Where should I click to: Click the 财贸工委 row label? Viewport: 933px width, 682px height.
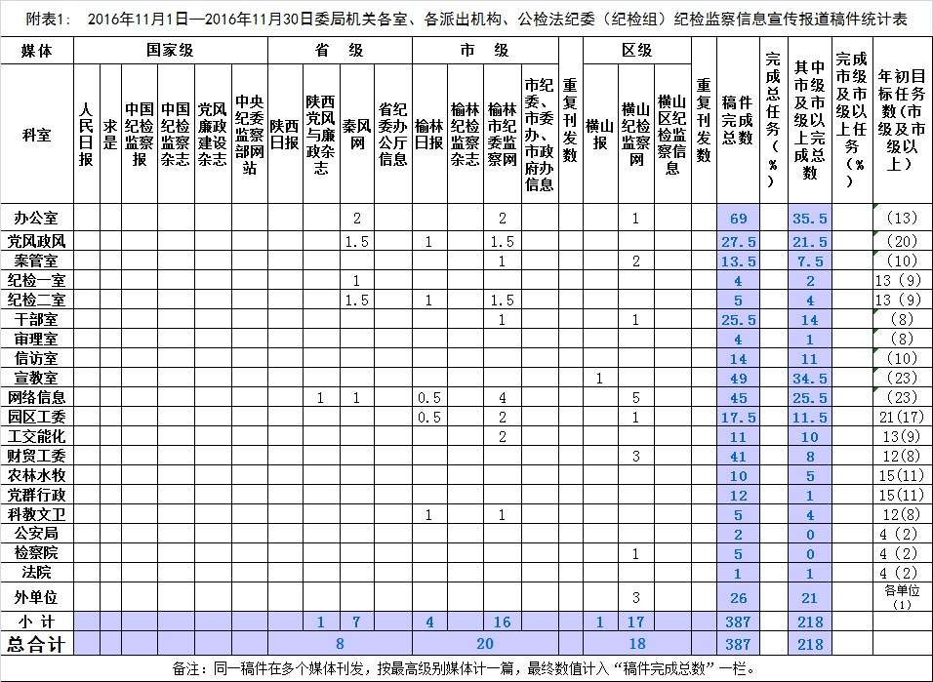[x=37, y=456]
